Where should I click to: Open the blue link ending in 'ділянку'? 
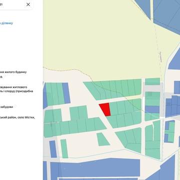click(x=6, y=23)
